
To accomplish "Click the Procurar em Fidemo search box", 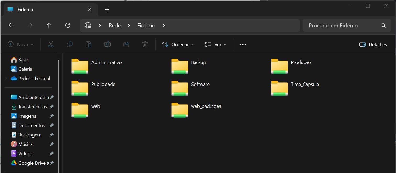I will pos(340,26).
